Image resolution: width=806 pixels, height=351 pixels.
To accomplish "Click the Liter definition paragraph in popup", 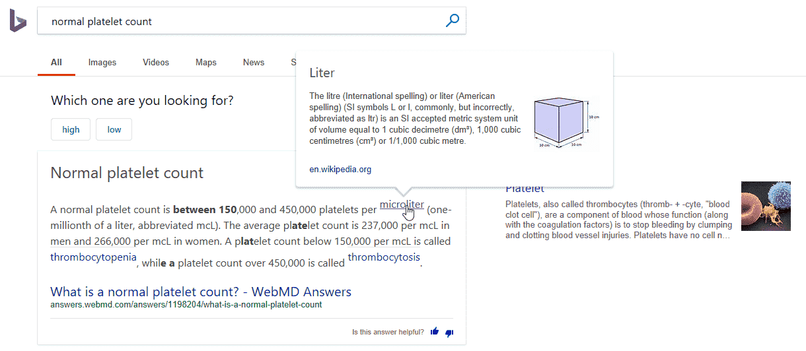I will coord(415,119).
